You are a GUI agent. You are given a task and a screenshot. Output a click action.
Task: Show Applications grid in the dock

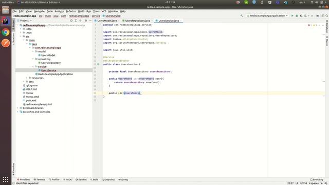(x=6, y=179)
